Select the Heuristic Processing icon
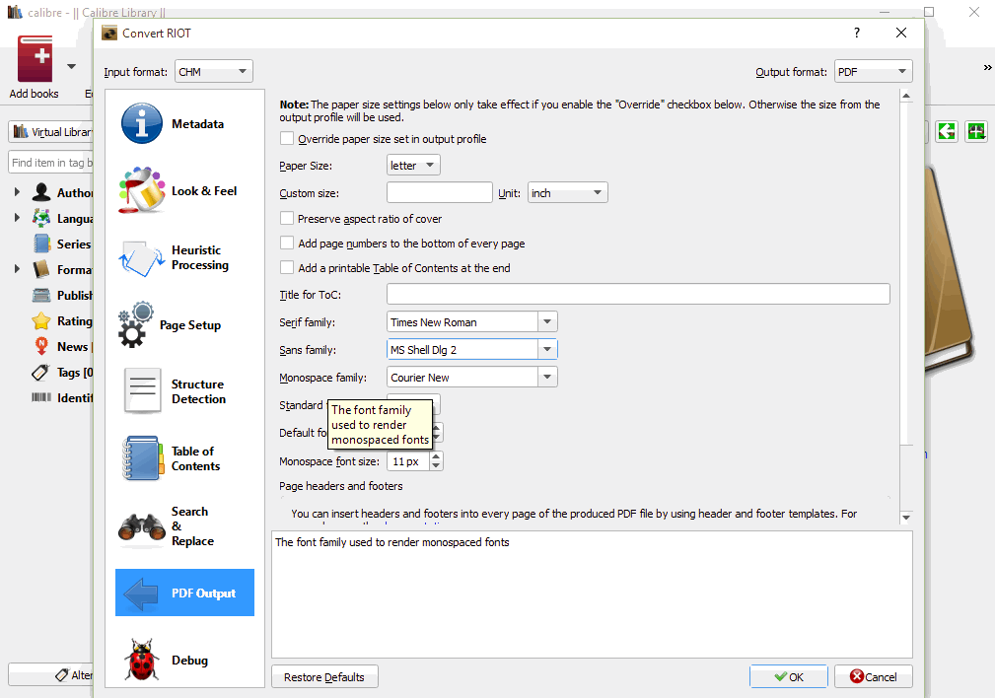 click(x=141, y=257)
